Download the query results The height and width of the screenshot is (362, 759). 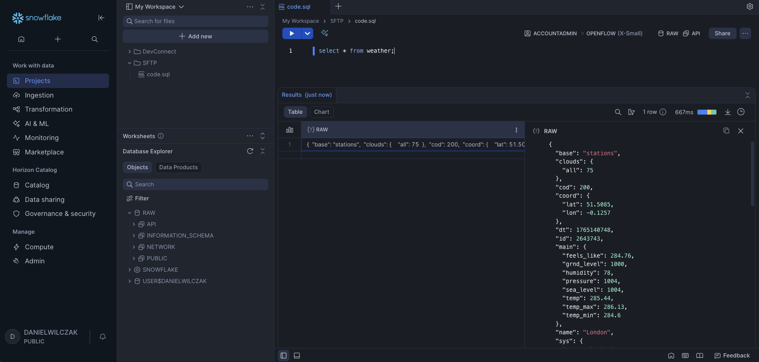[727, 112]
